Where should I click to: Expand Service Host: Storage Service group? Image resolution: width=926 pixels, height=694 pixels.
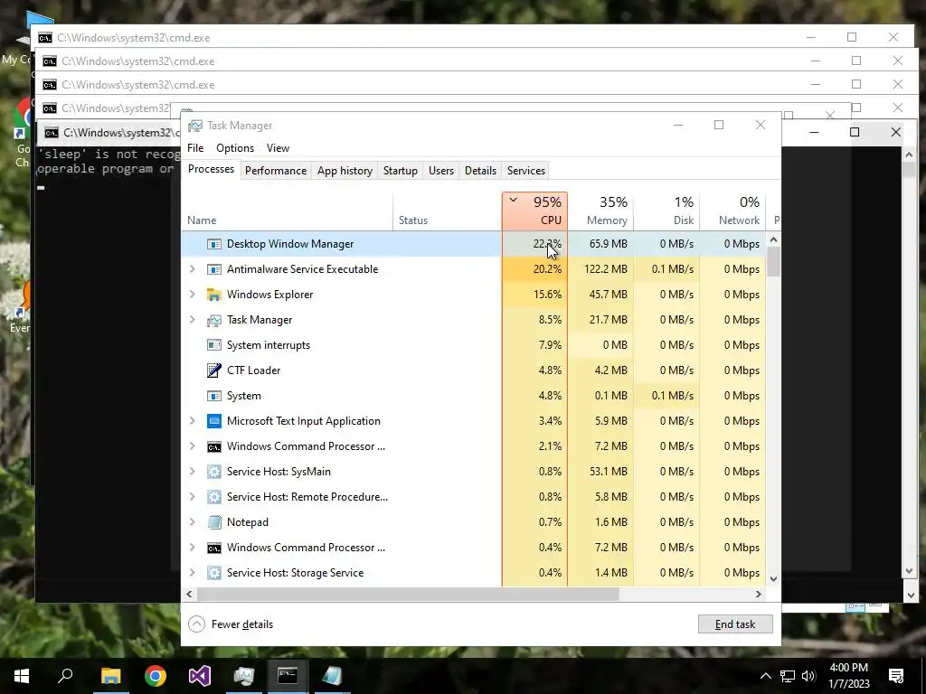click(x=192, y=573)
